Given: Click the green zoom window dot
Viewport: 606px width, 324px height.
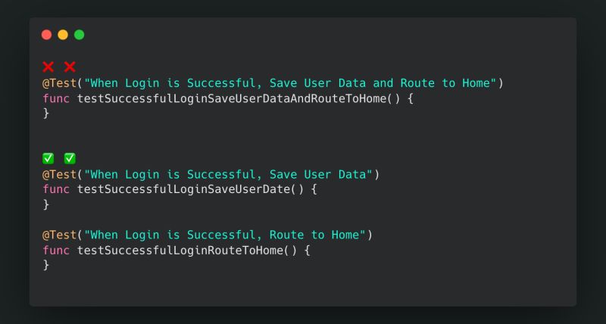Looking at the screenshot, I should [80, 35].
